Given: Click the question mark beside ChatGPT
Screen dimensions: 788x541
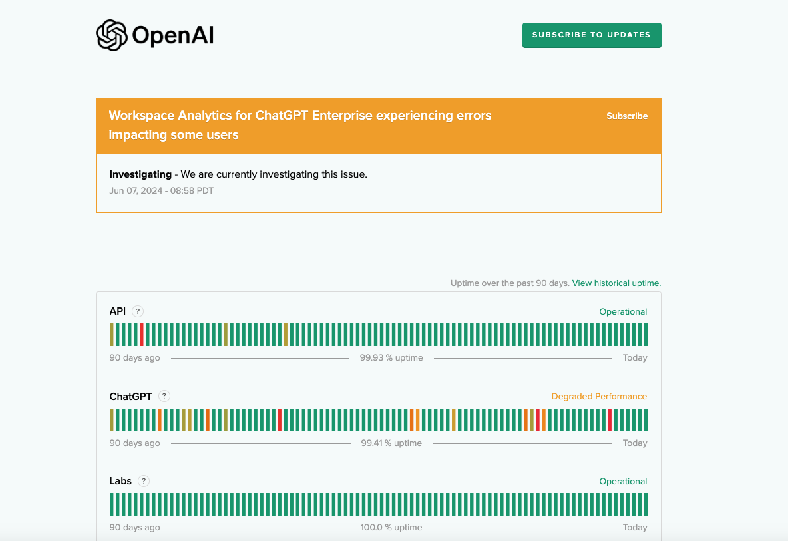Looking at the screenshot, I should 164,396.
